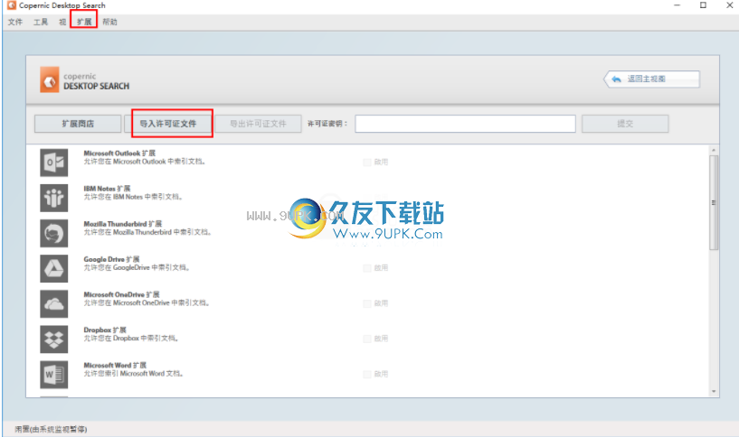
Task: Maximize the Copernic Desktop Search window
Action: pos(703,5)
